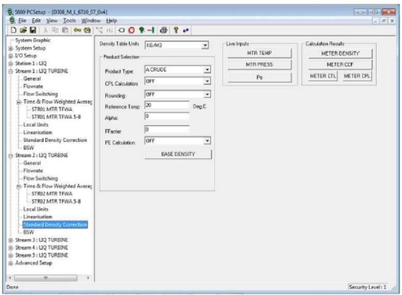Screen dimensions: 402x295
Task: Click the red circle toolbar icon
Action: coord(132,30)
